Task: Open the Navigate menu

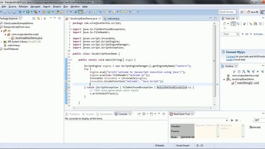Action: [x=36, y=7]
